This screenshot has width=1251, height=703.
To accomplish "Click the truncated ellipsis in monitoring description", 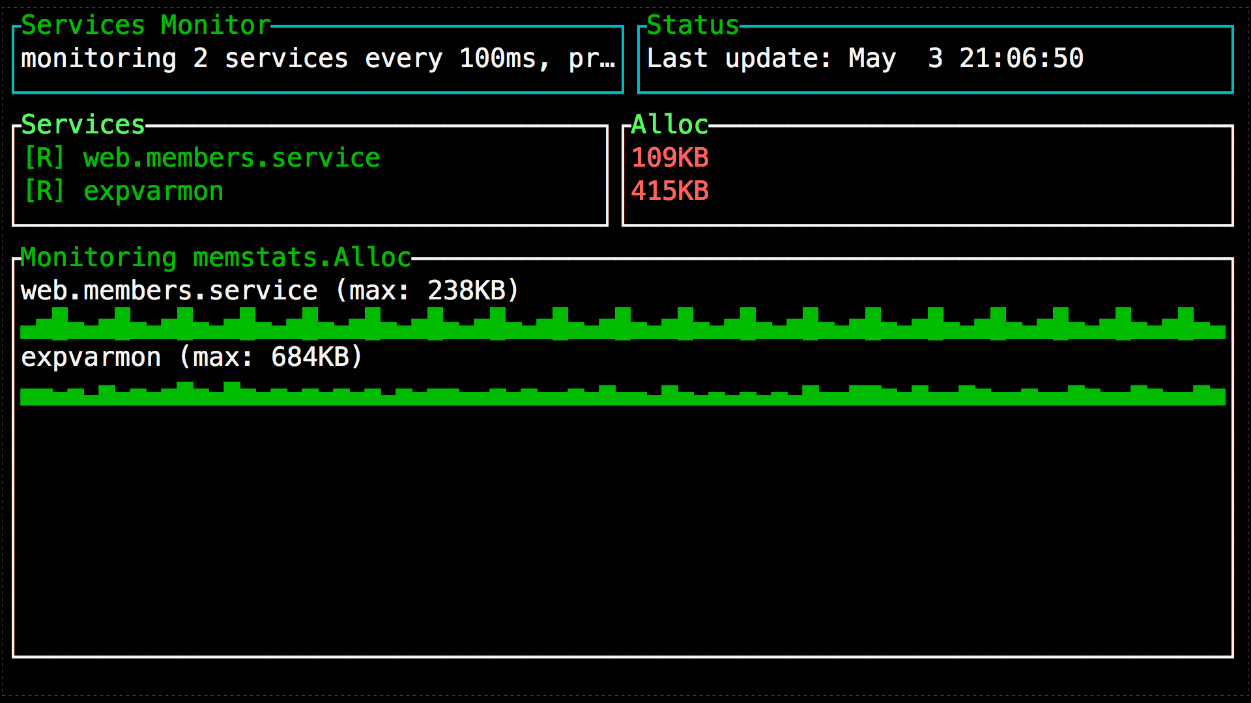I will [608, 60].
